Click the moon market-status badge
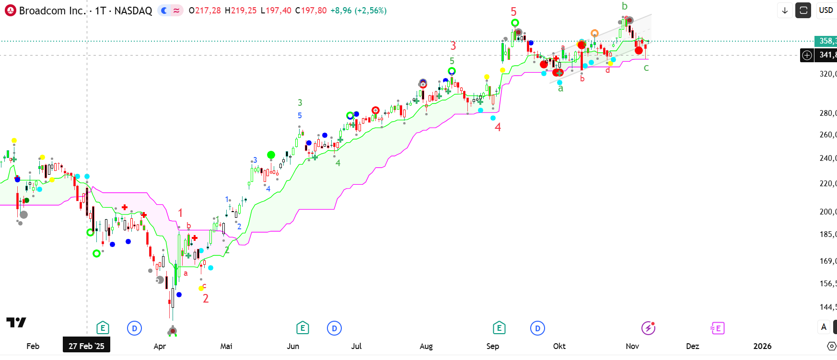 click(x=164, y=11)
